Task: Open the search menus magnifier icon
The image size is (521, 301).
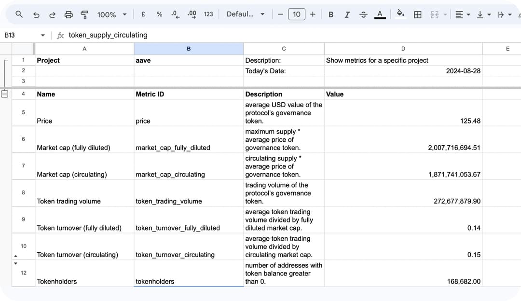Action: tap(19, 14)
